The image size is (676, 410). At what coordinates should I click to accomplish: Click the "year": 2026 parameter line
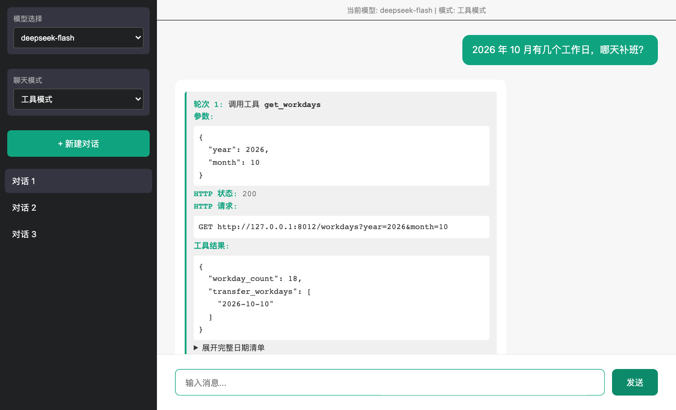click(238, 150)
